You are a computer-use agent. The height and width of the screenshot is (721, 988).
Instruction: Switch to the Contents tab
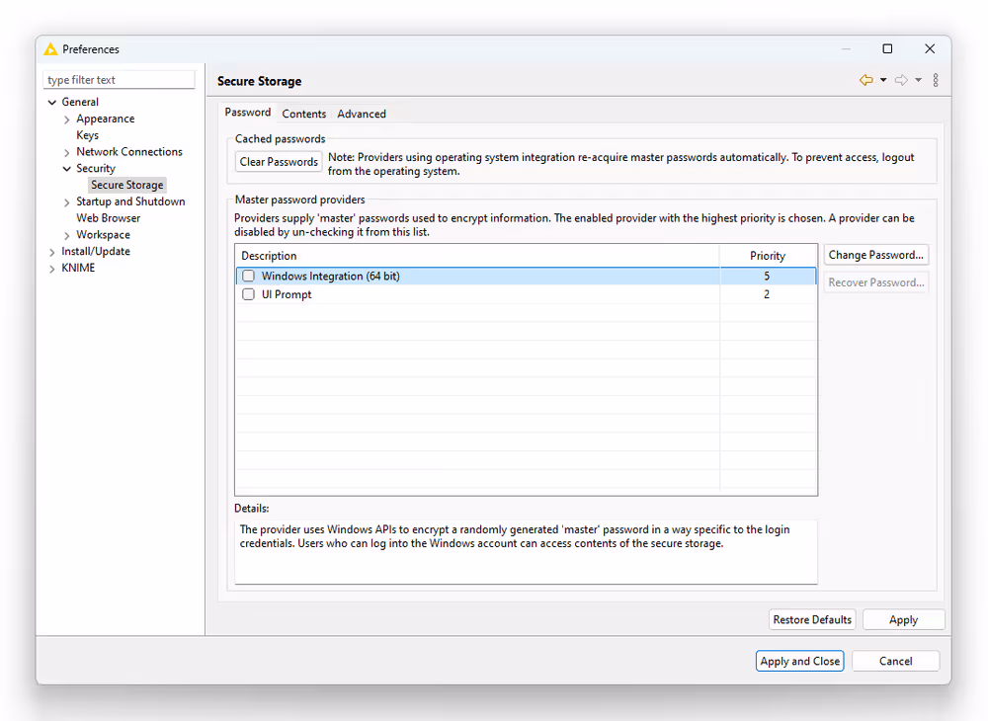[303, 114]
